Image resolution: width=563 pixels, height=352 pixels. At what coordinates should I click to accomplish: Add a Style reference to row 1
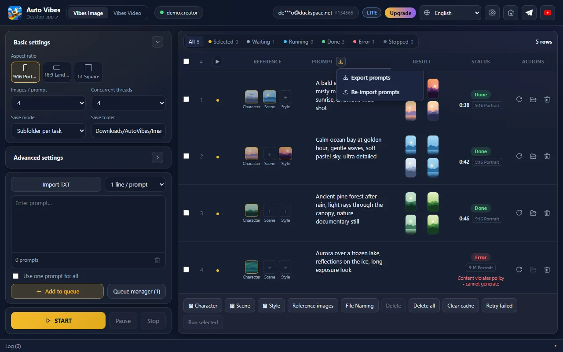coord(285,97)
